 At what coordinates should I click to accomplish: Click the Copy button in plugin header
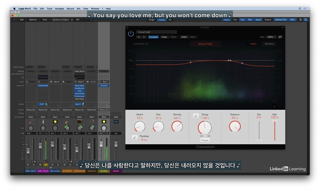click(x=164, y=37)
